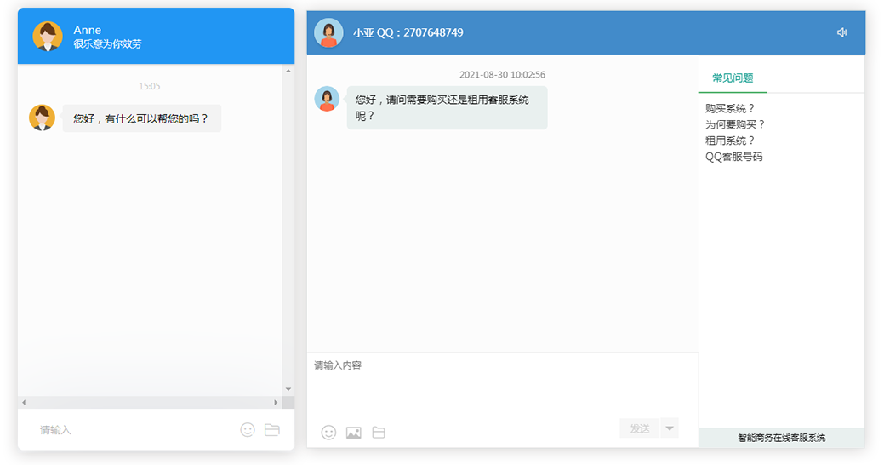Click scroll up arrow in Anne chat
This screenshot has height=465, width=884.
tap(288, 71)
